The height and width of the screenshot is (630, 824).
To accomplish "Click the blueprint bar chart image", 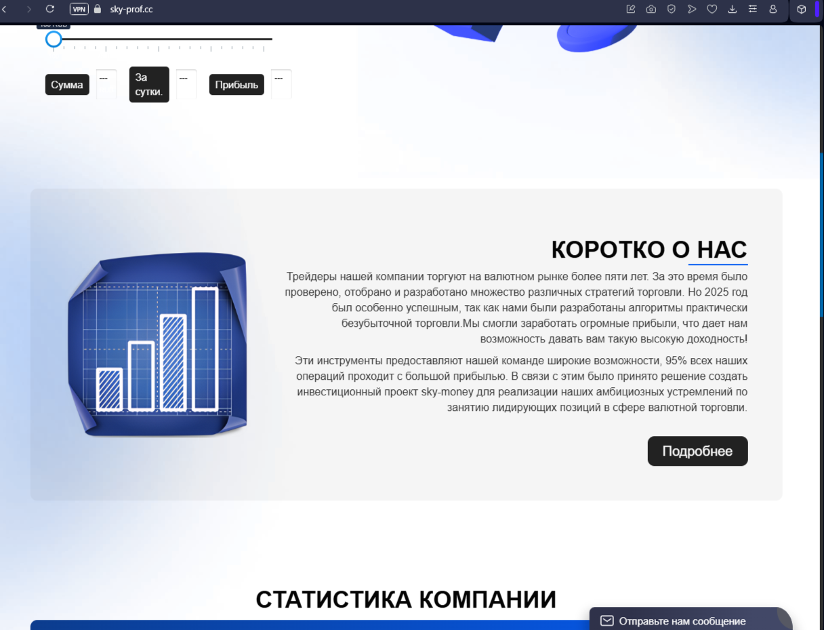I will tap(157, 344).
